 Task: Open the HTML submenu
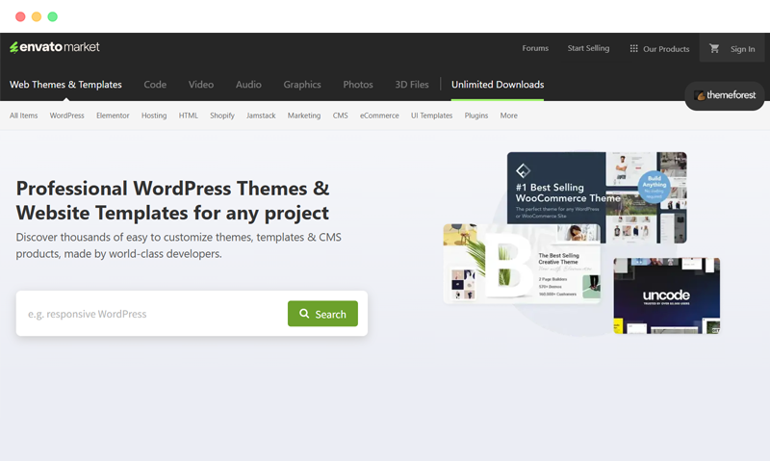click(x=188, y=115)
